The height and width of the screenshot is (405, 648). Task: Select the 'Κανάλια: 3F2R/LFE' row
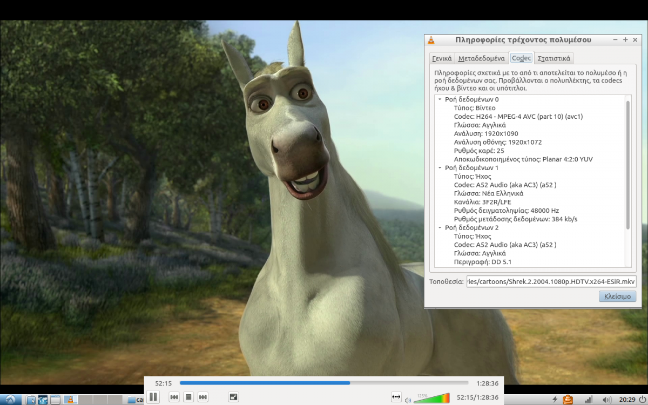(x=482, y=202)
